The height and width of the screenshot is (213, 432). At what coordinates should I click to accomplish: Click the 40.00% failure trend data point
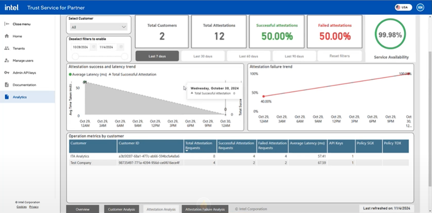264,96
